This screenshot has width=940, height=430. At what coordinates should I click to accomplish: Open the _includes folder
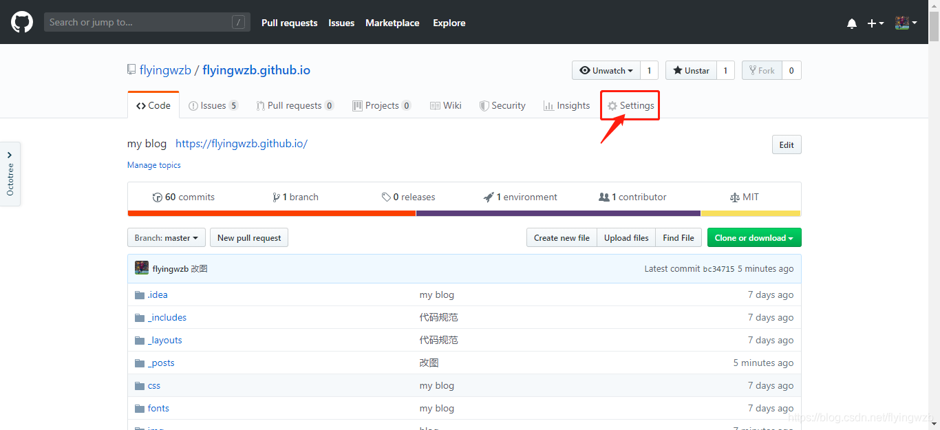point(167,317)
